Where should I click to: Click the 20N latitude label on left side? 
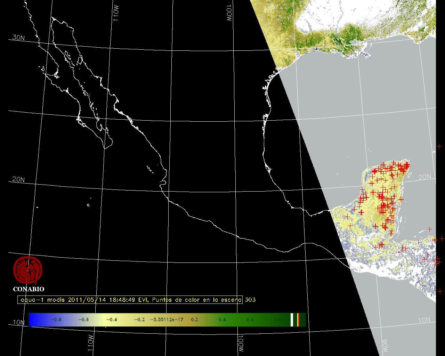pyautogui.click(x=18, y=179)
